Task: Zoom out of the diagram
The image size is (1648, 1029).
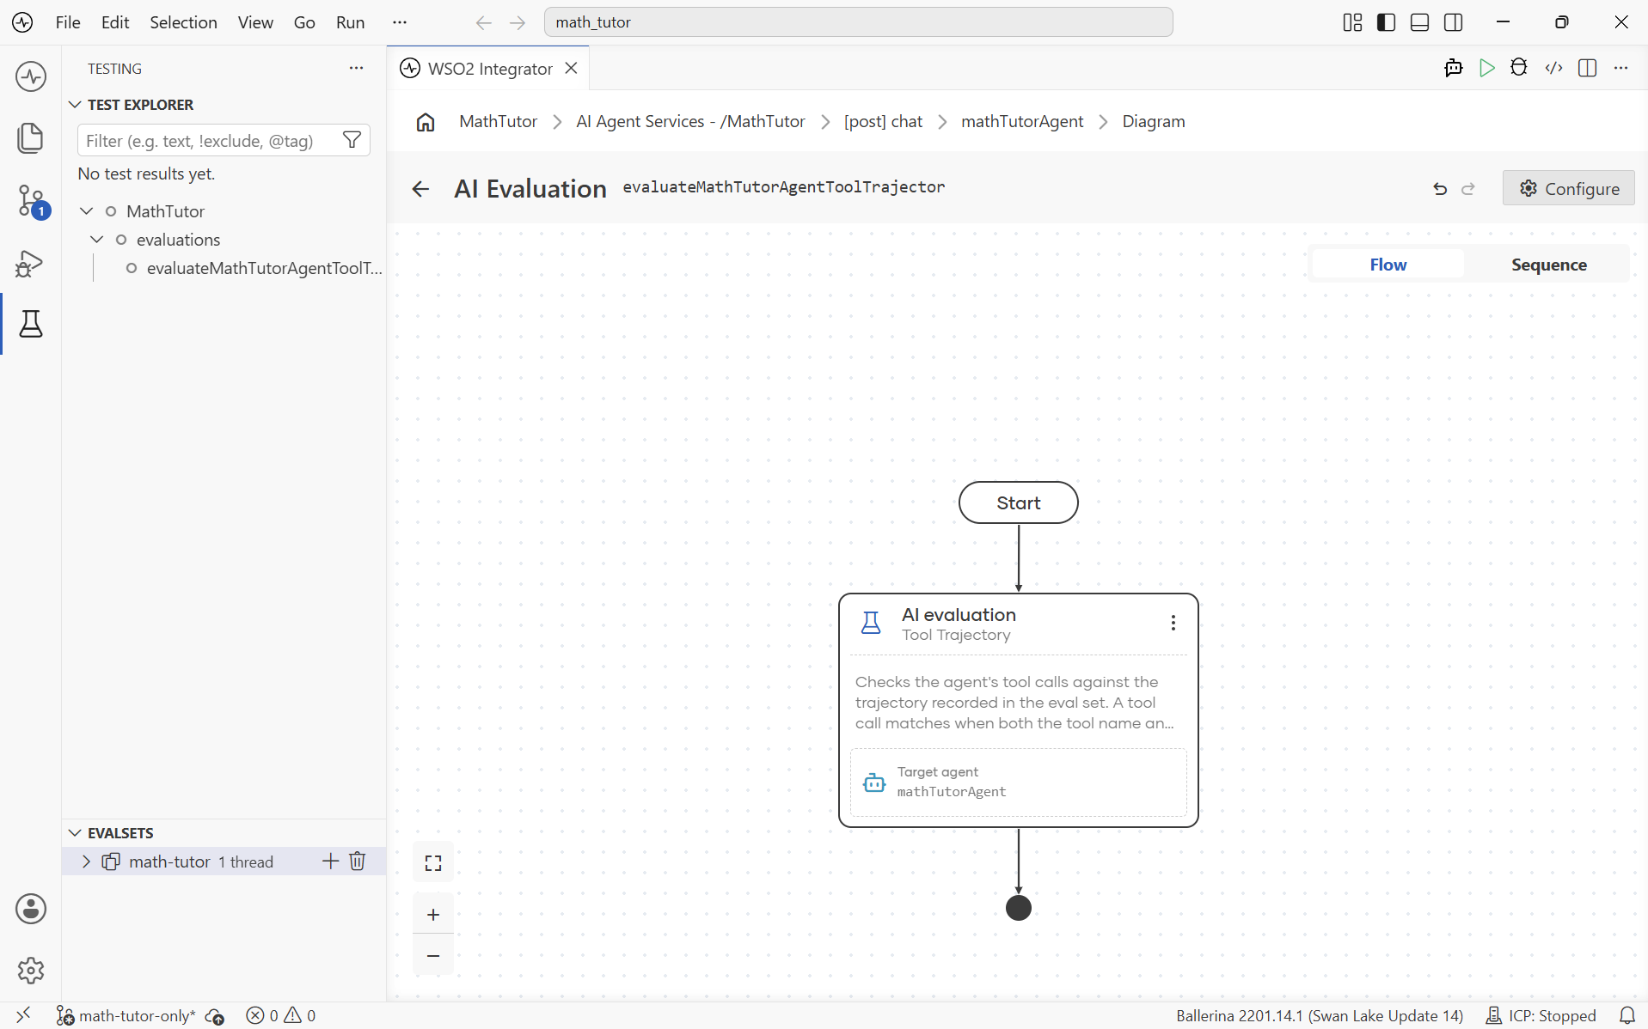Action: point(433,956)
